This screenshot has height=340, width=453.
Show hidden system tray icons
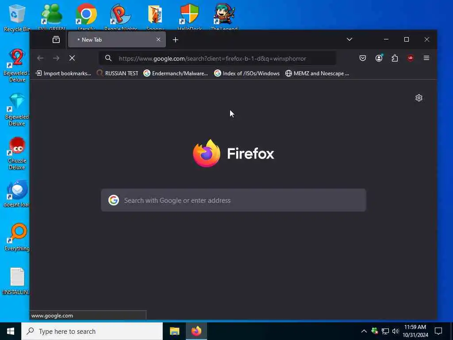pyautogui.click(x=364, y=331)
